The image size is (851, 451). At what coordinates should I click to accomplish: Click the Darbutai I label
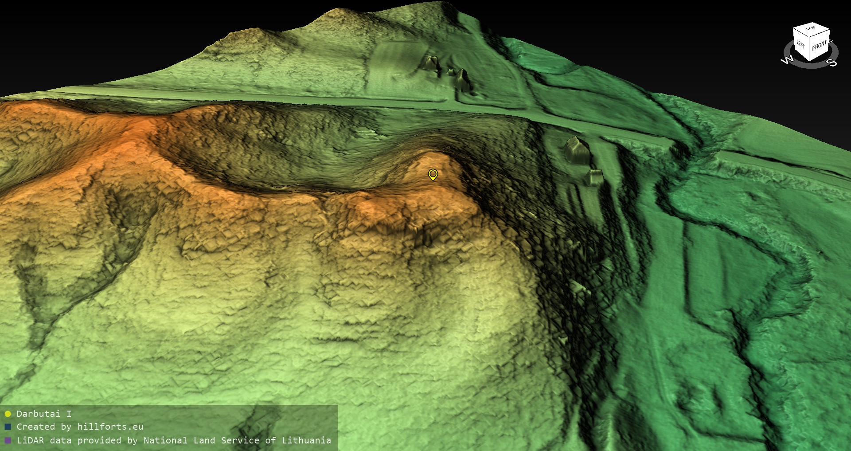44,414
